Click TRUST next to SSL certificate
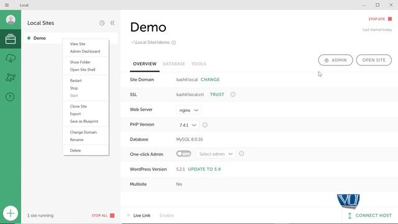 217,95
